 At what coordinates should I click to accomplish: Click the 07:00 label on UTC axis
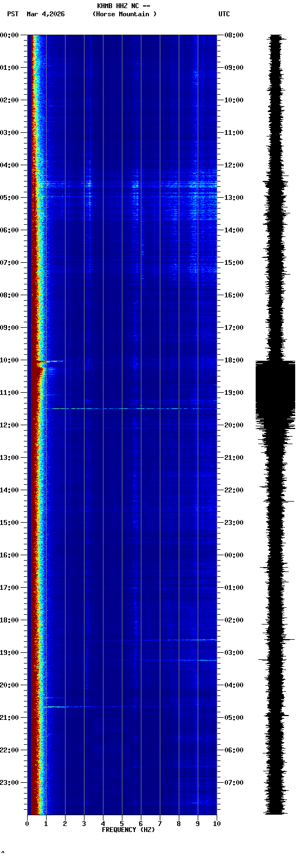234,783
